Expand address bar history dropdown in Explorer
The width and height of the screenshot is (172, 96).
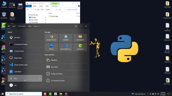coord(57,10)
